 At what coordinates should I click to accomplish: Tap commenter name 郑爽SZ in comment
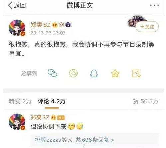pyautogui.click(x=40, y=117)
